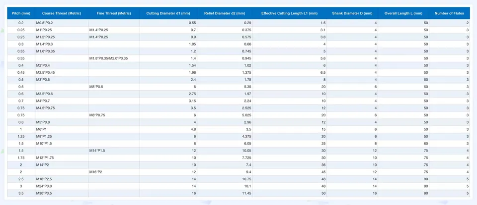The image size is (477, 205).
Task: Select the M1.6*P0.35 cell
Action: 62,51
